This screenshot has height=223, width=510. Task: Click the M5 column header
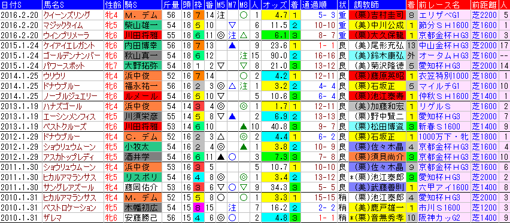click(x=221, y=5)
